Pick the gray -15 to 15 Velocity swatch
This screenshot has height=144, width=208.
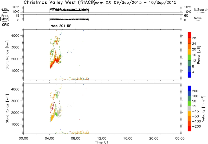[190, 108]
